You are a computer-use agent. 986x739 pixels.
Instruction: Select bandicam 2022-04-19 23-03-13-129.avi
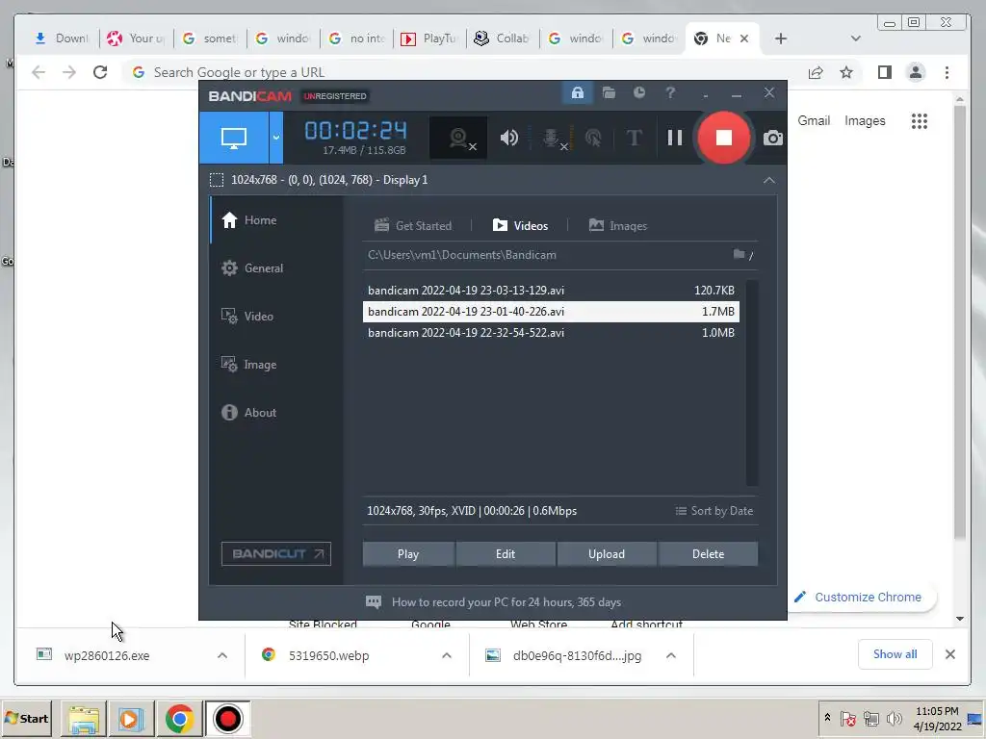click(x=551, y=291)
